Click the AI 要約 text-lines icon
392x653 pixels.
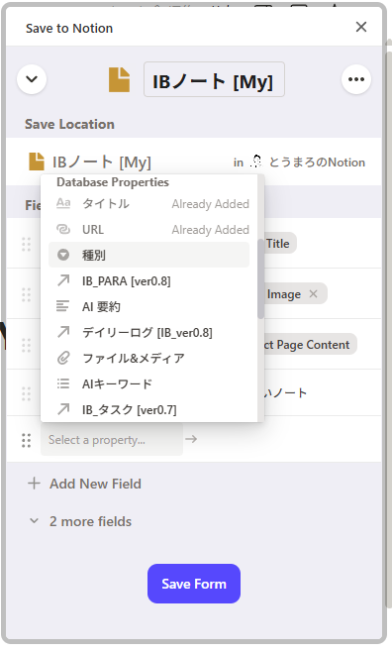pos(62,306)
